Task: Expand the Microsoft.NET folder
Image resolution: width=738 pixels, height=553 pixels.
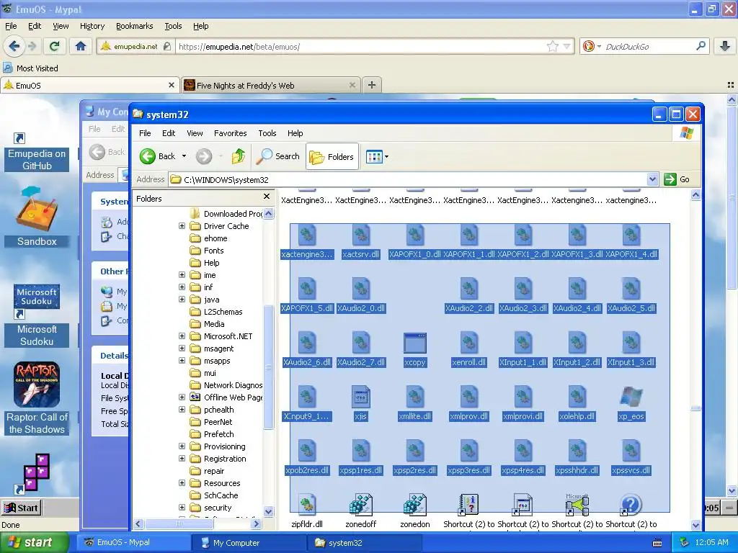Action: click(x=182, y=336)
